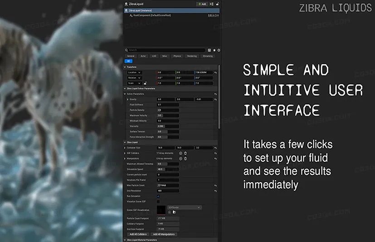The image size is (375, 242).
Task: Switch to the Physics filter tab
Action: pos(177,56)
